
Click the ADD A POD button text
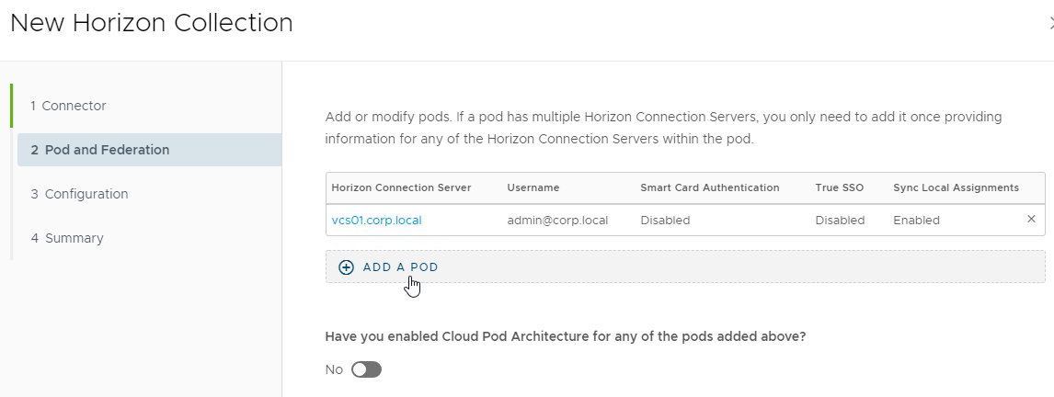coord(401,267)
